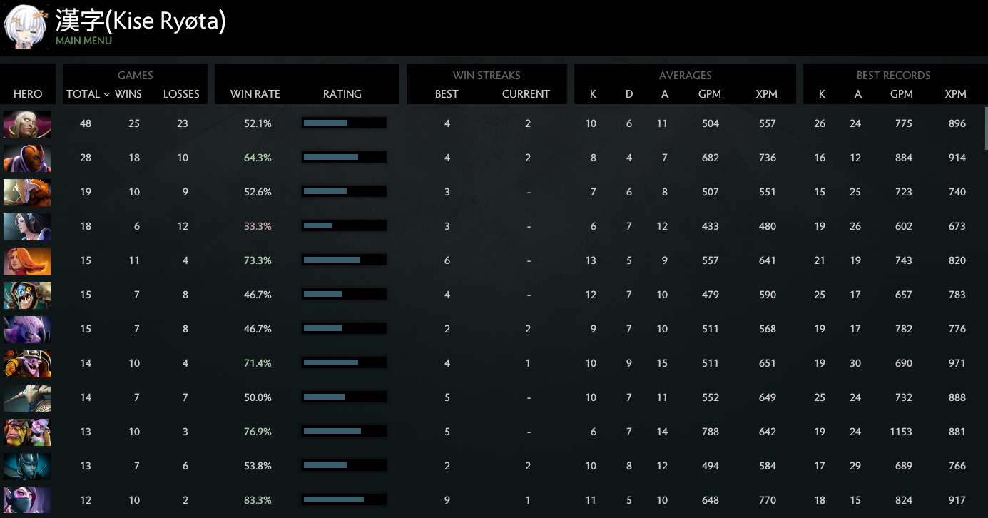Viewport: 988px width, 518px height.
Task: Sort by average GPM column
Action: pyautogui.click(x=710, y=93)
